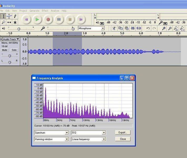The width and height of the screenshot is (187, 158).
Task: Solo the Audio Track
Action: pyautogui.click(x=14, y=50)
